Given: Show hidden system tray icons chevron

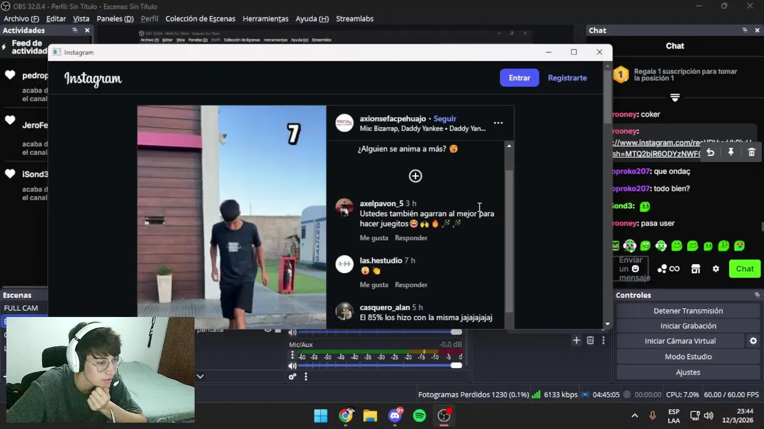Looking at the screenshot, I should coord(634,415).
